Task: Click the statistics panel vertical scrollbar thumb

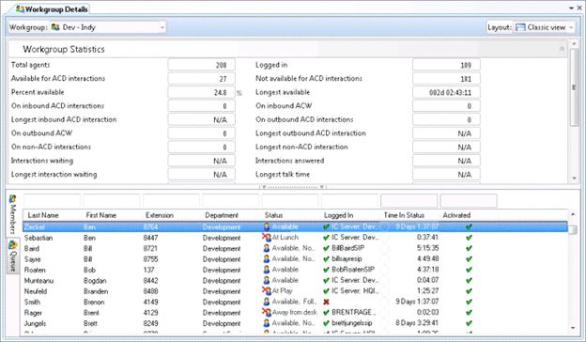Action: pos(575,87)
